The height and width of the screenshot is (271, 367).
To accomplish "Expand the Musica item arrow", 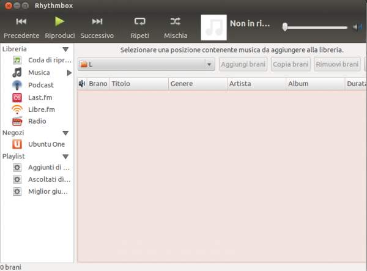I will [x=69, y=73].
